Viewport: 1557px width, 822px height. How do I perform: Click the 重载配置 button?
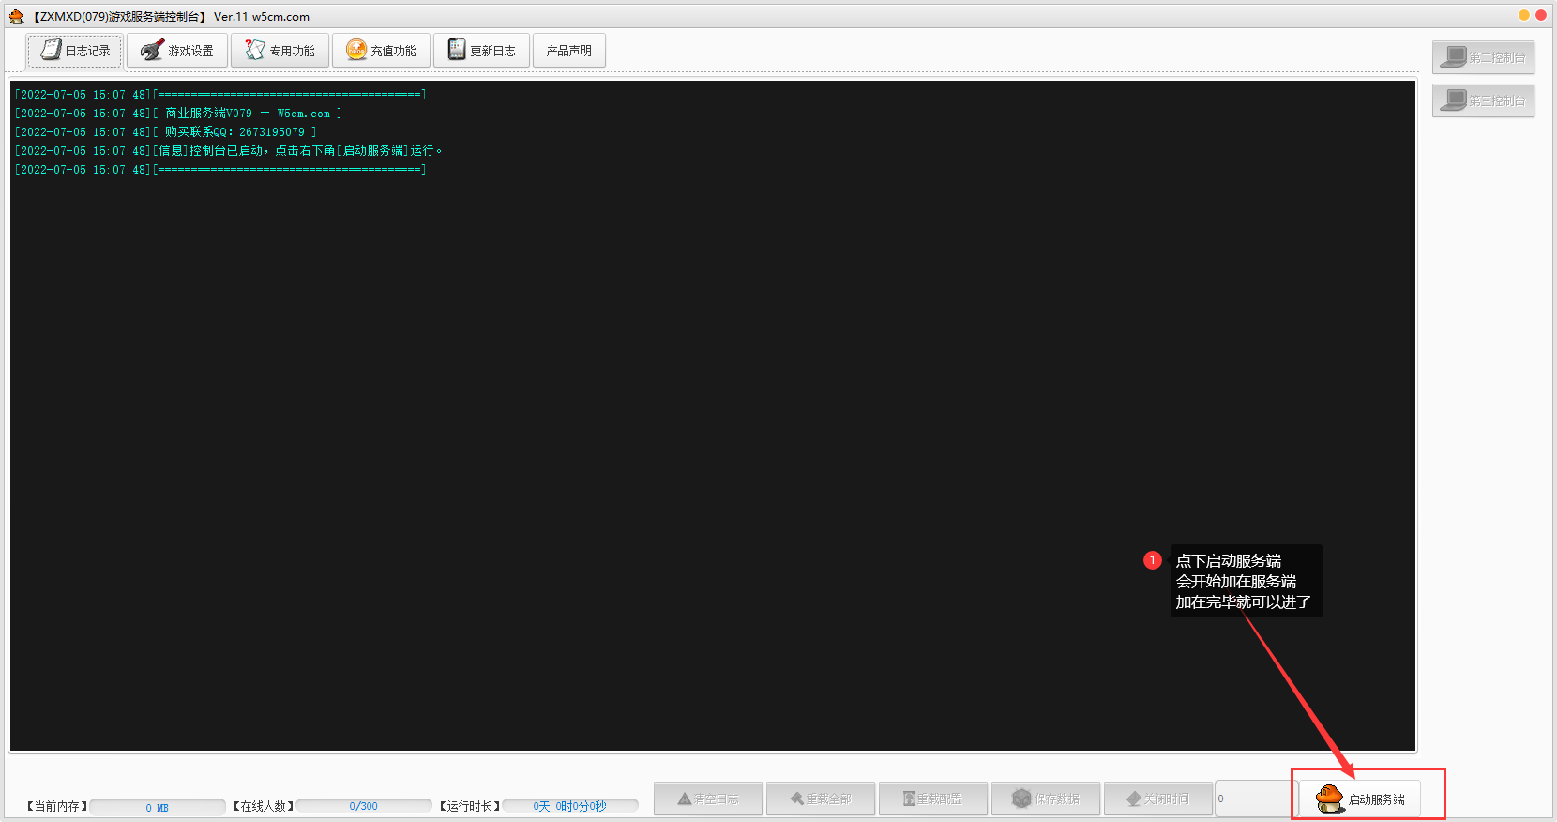(933, 799)
